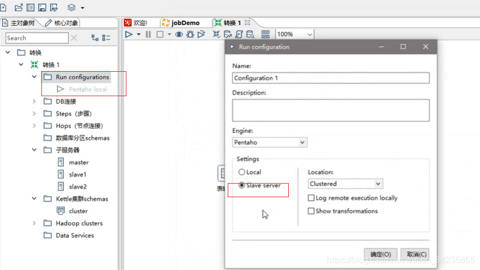Expand the Hops (节点连接) folder

tap(34, 125)
